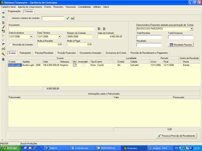Screen dimensions: 202x151
Task: Open the Ocorrencia do Evento tab
Action: click(x=116, y=53)
